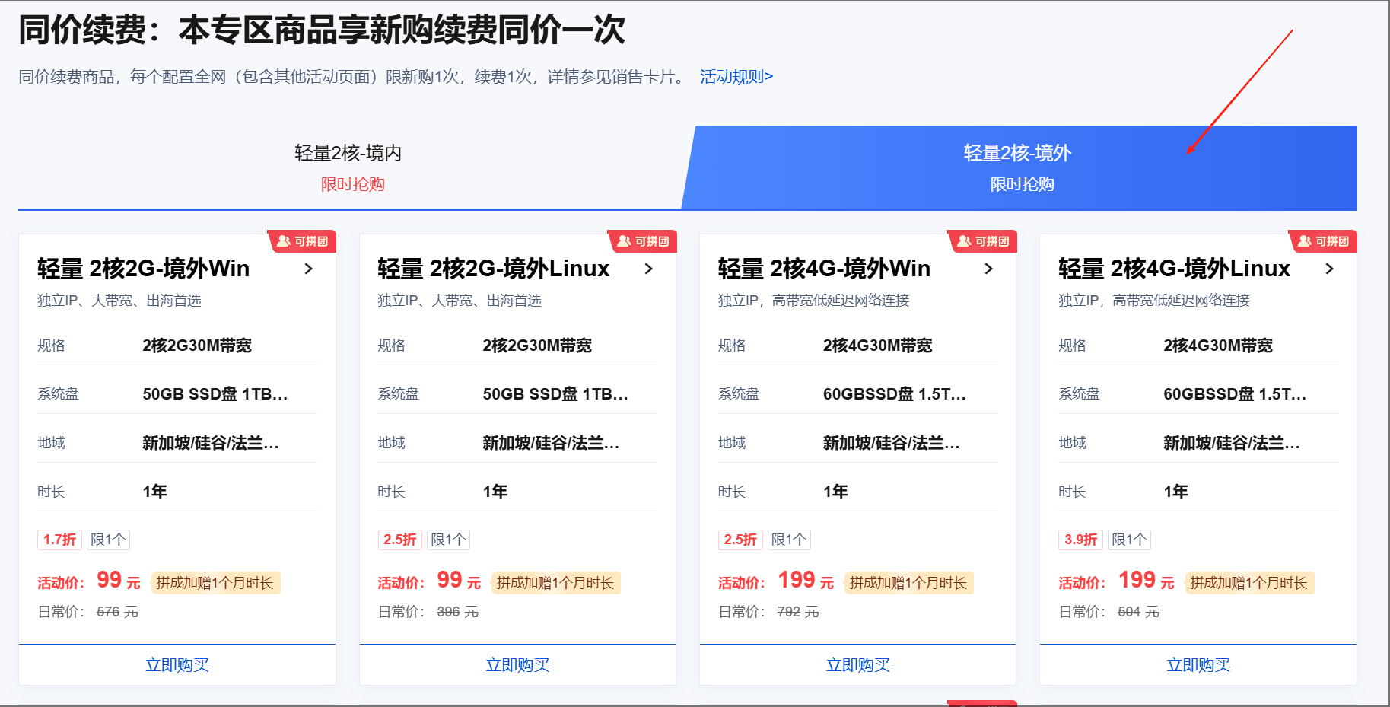Buy now the 2核4G-境外Linux plan
The image size is (1390, 707).
(1198, 665)
